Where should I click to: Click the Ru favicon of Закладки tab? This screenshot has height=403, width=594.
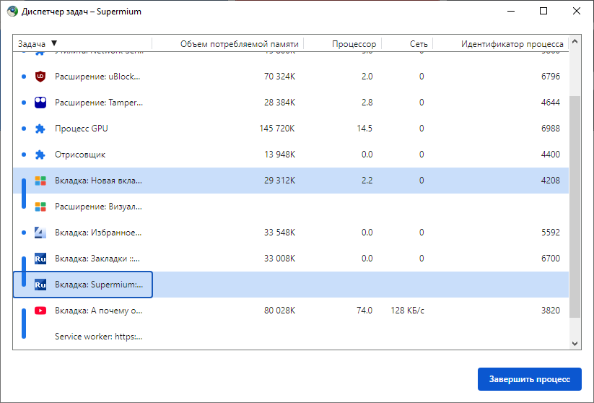[40, 259]
